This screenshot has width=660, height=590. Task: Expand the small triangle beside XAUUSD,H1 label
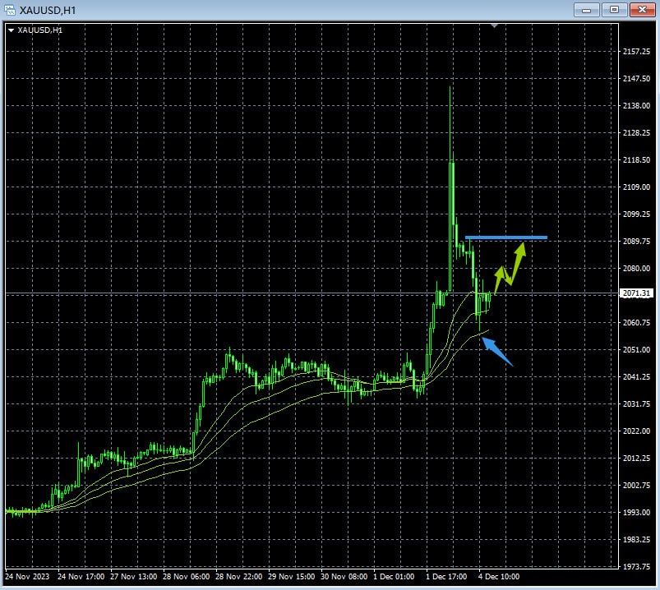click(11, 30)
